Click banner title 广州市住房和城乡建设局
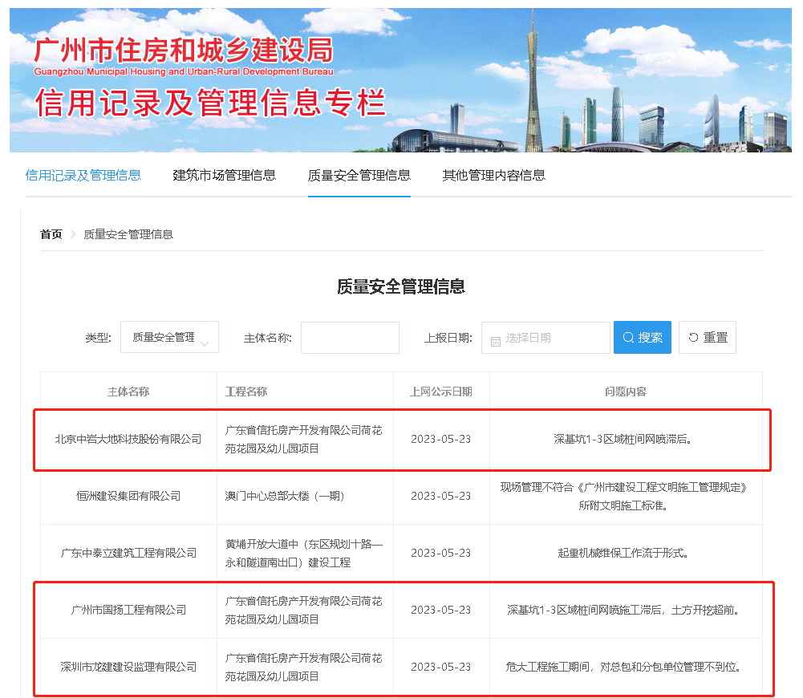This screenshot has height=698, width=803. coord(184,51)
